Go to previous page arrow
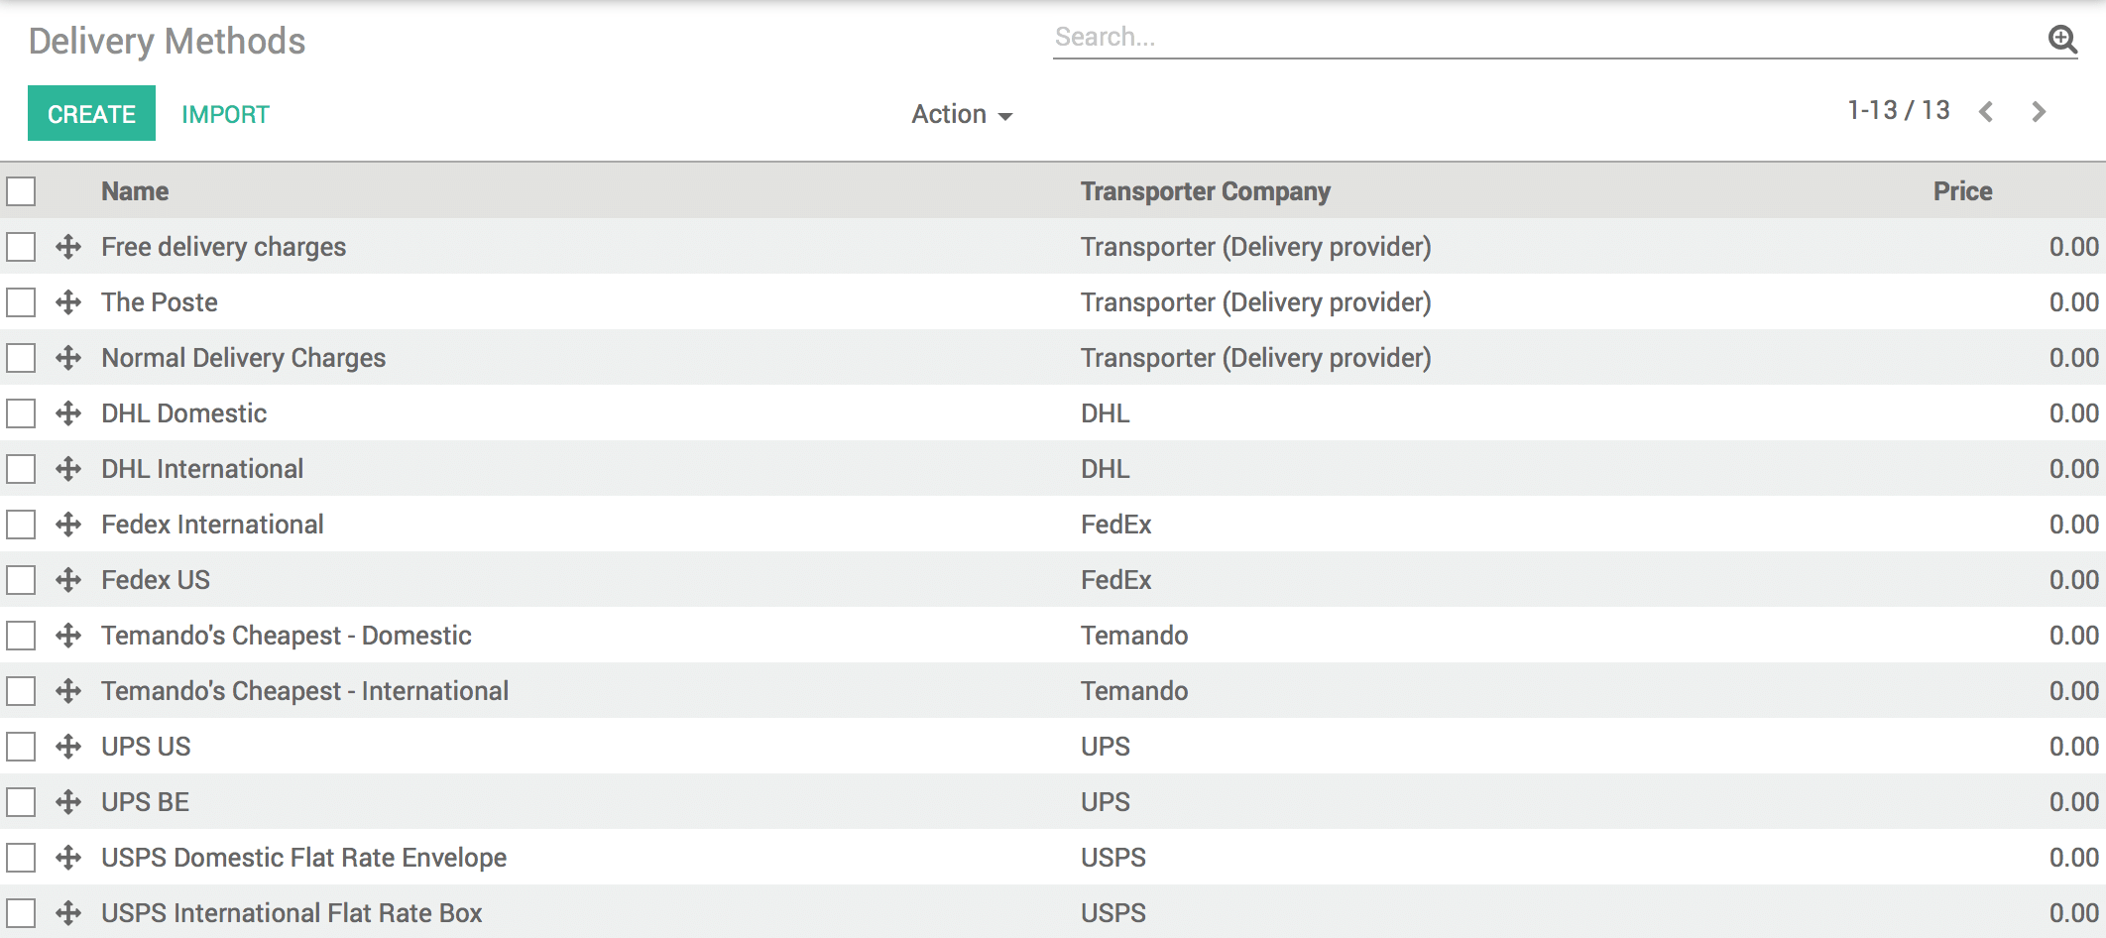The image size is (2106, 938). click(x=1986, y=112)
